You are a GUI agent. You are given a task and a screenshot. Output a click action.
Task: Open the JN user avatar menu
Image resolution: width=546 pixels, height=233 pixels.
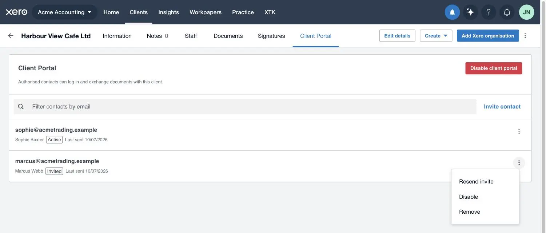coord(526,12)
